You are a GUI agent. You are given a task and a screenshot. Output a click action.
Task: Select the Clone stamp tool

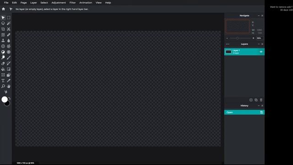(x=3, y=41)
